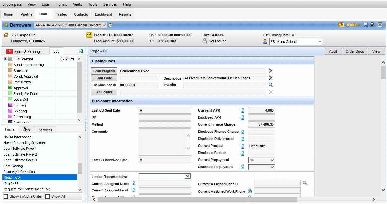Open the Lender Representative dropdown
387x204 pixels.
click(188, 176)
